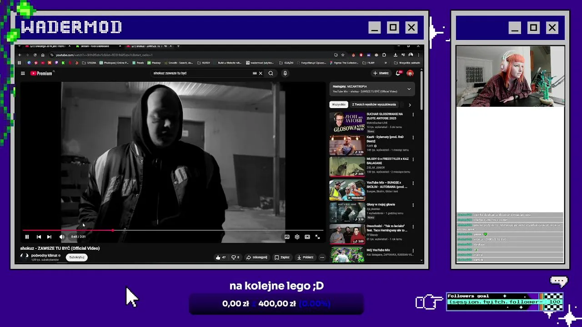Click the video title shokuz ZAWSZE TU BYĆ
Screen dimensions: 582x327
point(60,248)
